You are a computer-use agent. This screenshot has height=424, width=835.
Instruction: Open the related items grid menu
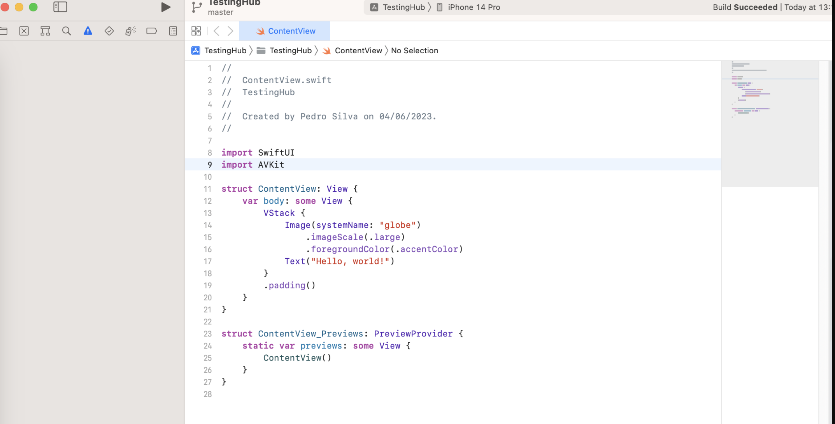point(196,31)
